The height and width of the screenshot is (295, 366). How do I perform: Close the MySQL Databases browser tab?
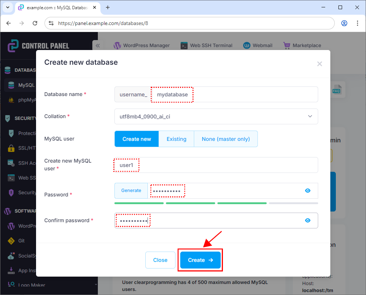coord(95,7)
